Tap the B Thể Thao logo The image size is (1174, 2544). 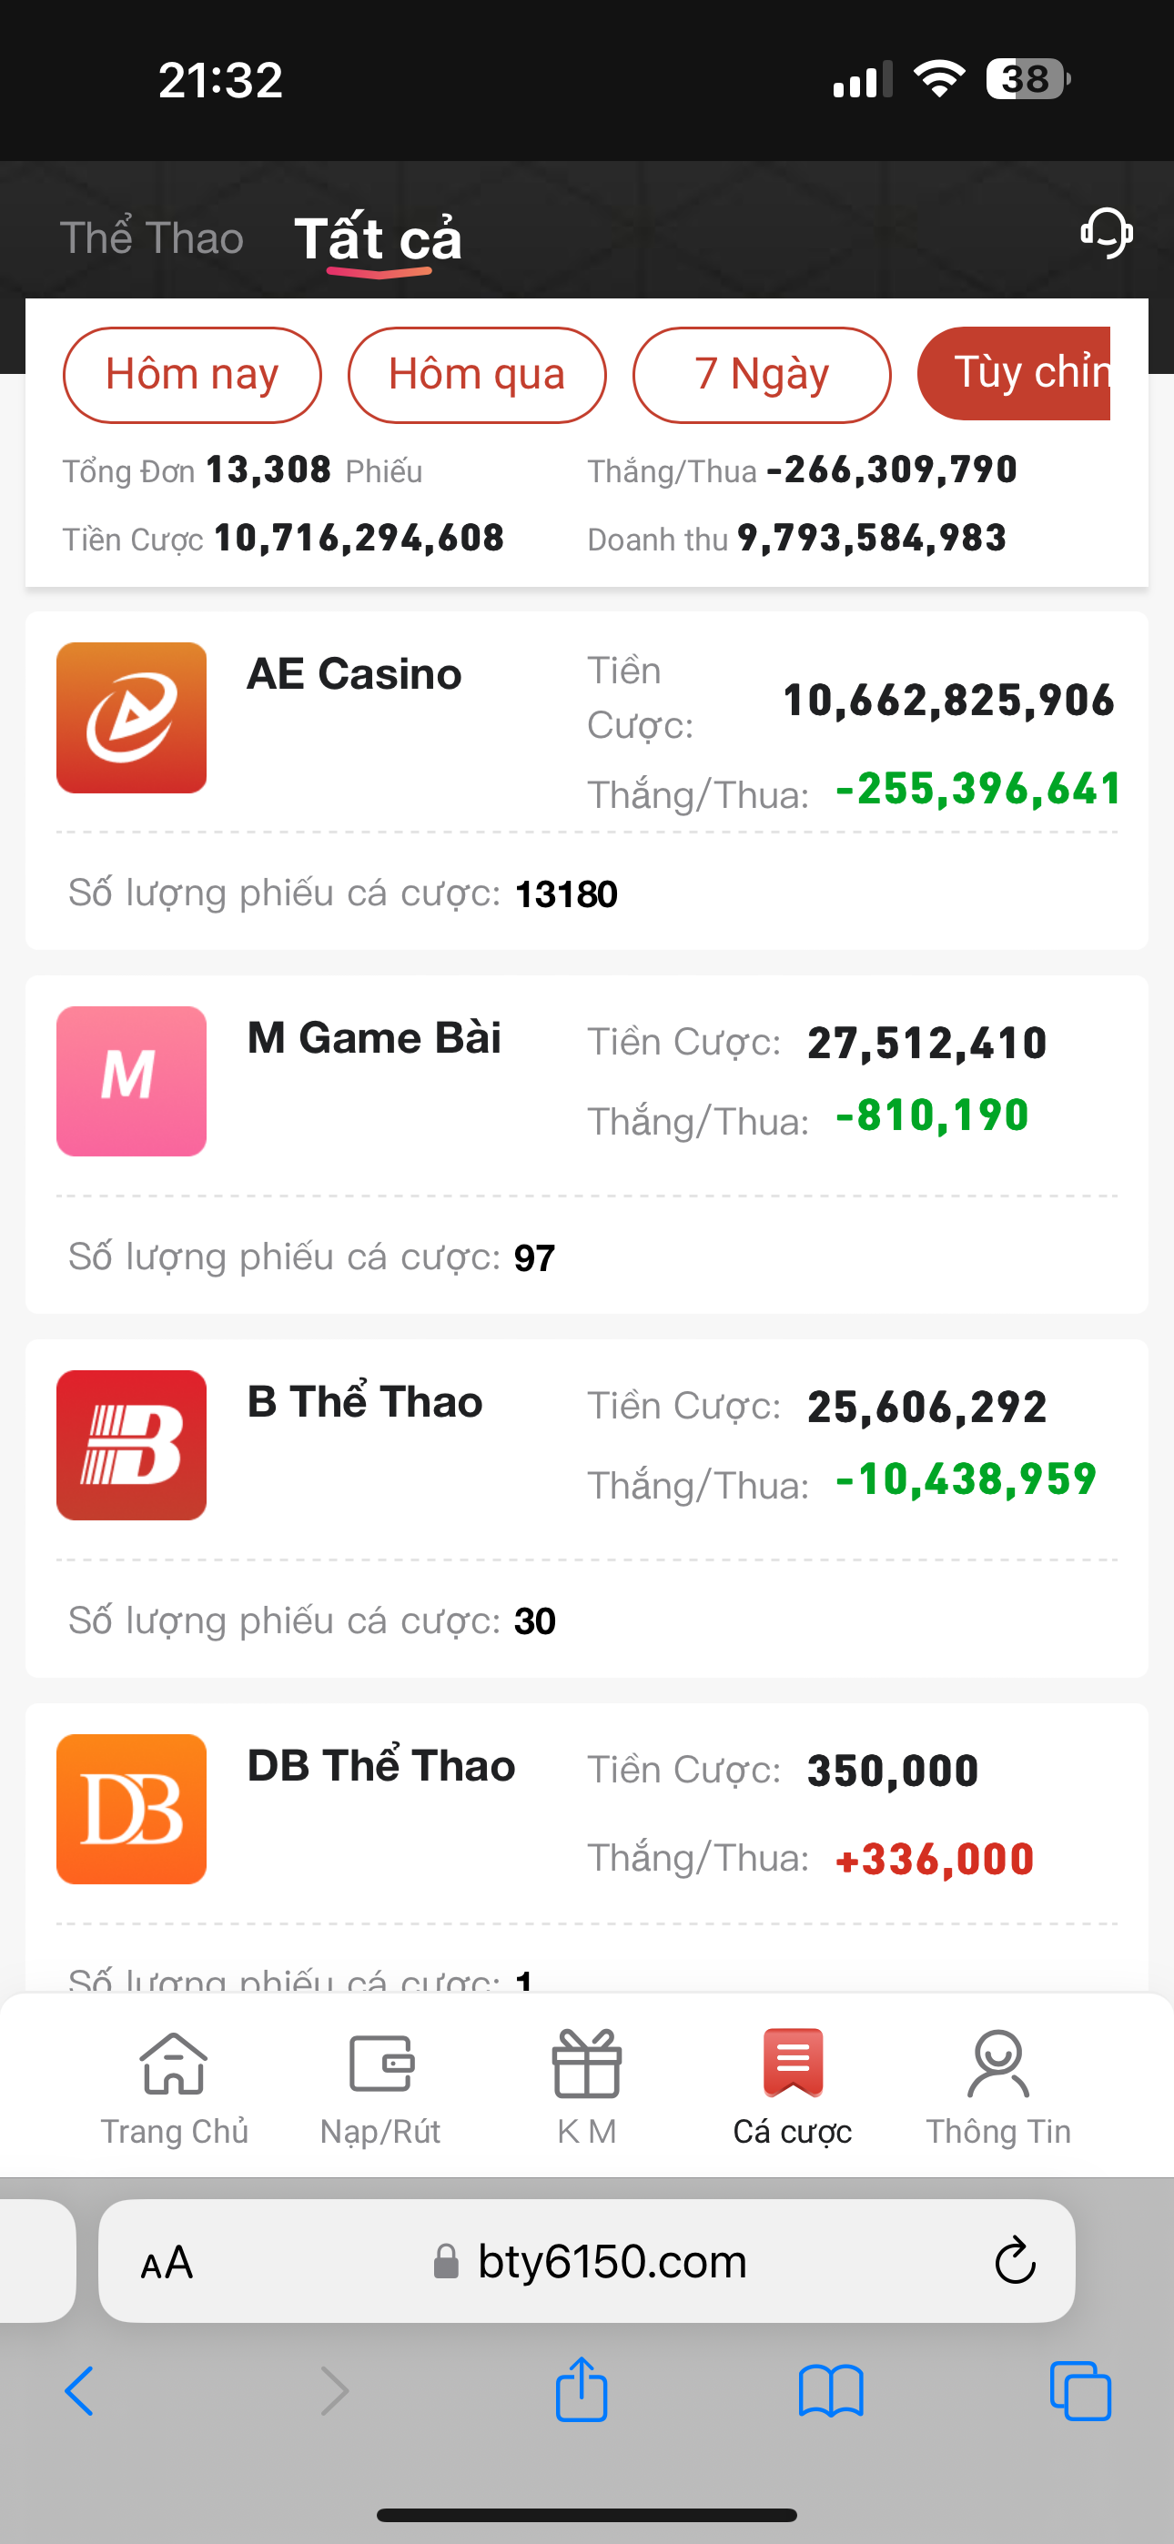(x=131, y=1445)
